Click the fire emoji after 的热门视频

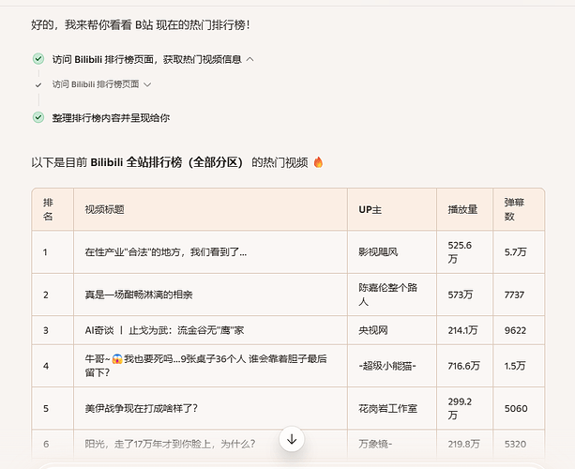coord(318,162)
